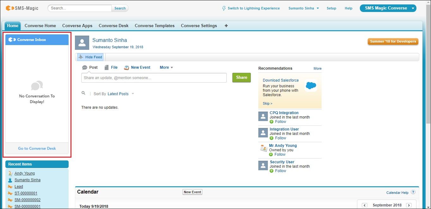The width and height of the screenshot is (431, 209).
Task: Open SM-000000002 in Recent Items
Action: (28, 200)
